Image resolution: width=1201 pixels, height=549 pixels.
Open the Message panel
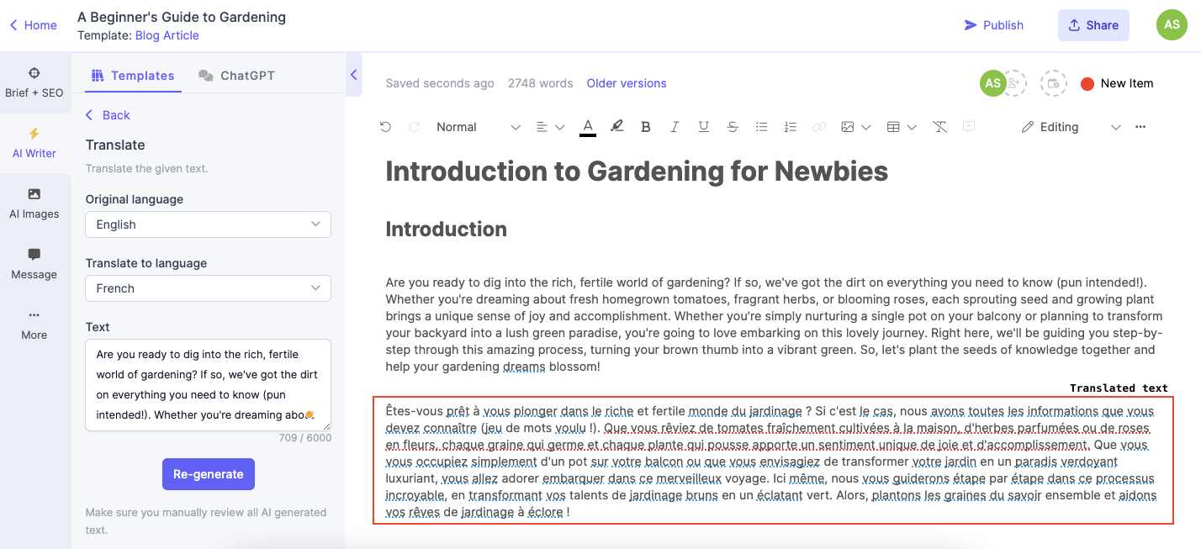pyautogui.click(x=34, y=264)
